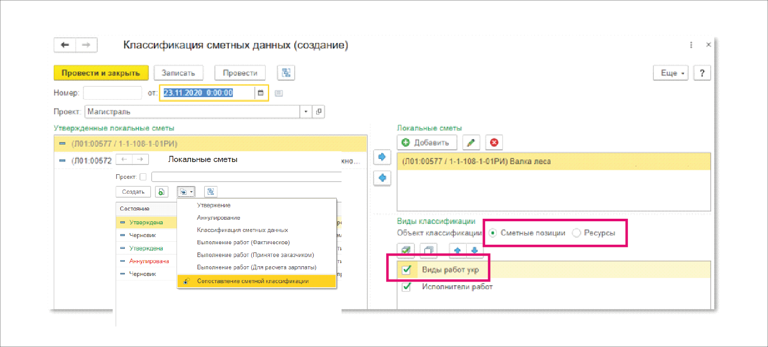Choose Сопоставление сметной классификации menu item
Viewport: 768px width, 347px height.
click(252, 281)
